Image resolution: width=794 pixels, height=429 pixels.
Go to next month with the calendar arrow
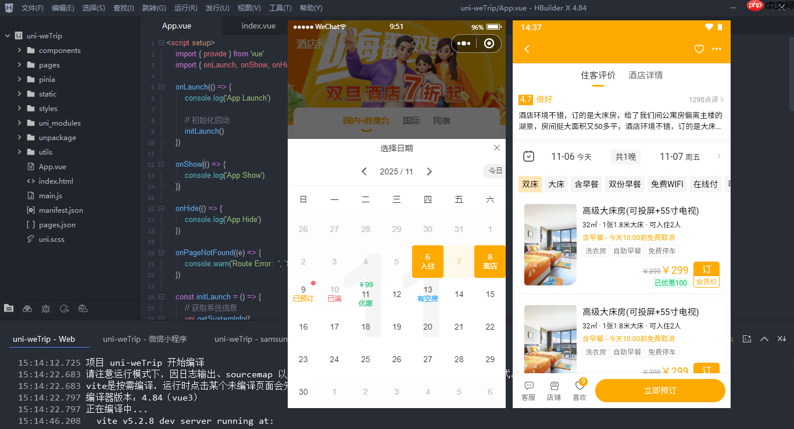point(430,171)
